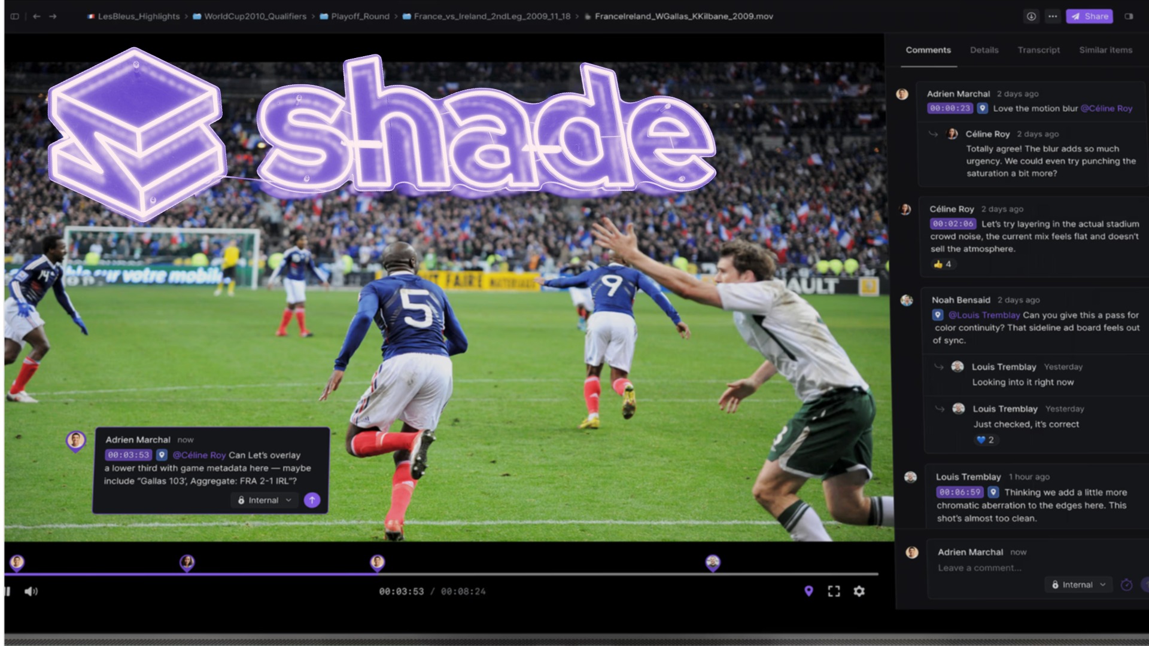The width and height of the screenshot is (1149, 646).
Task: Open the three-dot more options menu
Action: click(1053, 17)
